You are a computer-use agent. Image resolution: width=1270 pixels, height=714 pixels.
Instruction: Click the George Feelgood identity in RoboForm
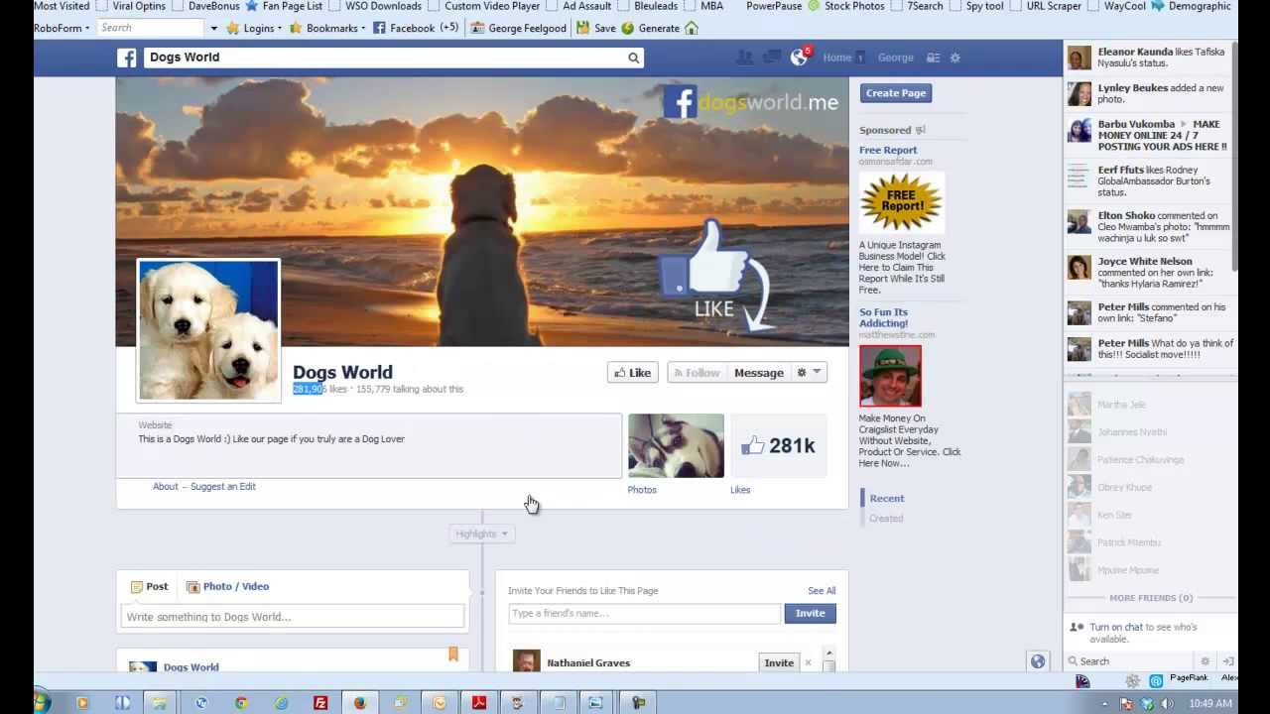point(518,28)
